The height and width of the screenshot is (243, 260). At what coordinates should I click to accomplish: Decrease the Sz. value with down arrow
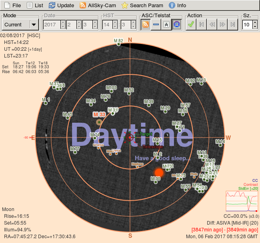click(x=255, y=27)
